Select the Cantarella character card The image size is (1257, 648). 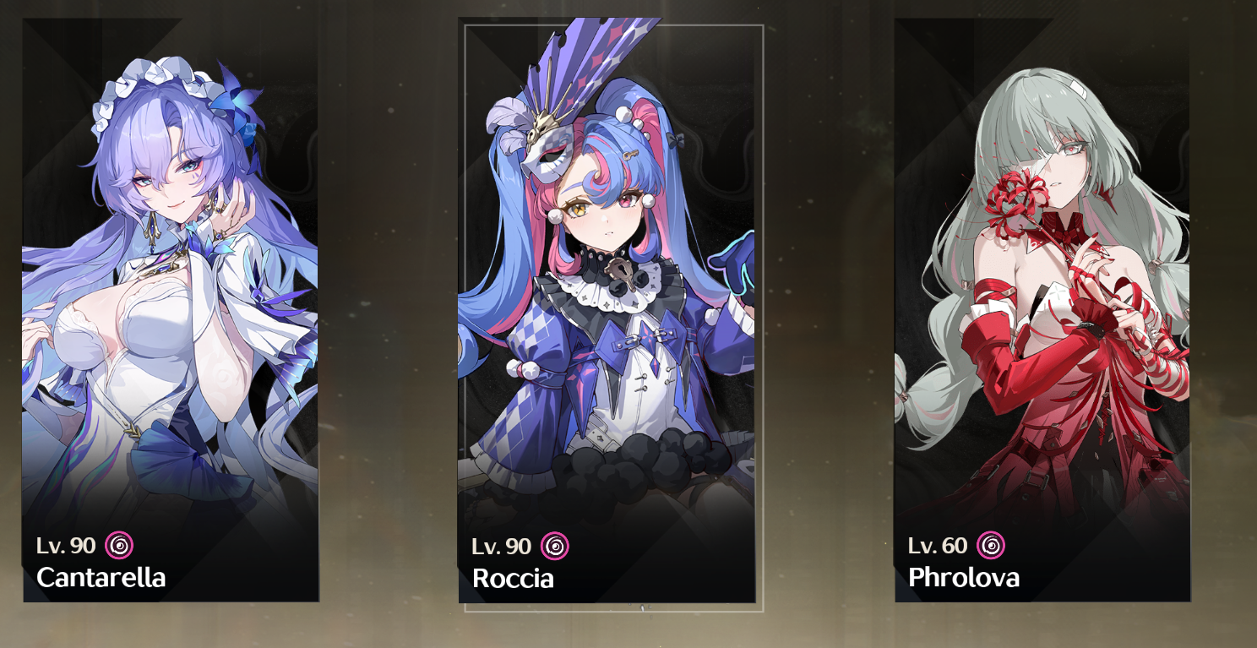pos(171,310)
